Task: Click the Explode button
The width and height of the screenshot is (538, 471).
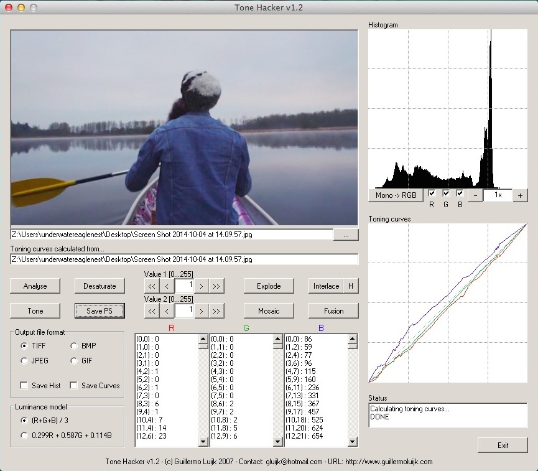Action: [x=269, y=286]
